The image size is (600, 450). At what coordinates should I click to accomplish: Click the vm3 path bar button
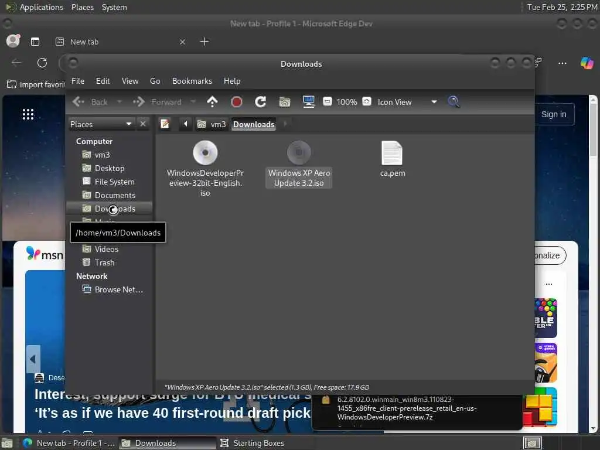(x=212, y=124)
